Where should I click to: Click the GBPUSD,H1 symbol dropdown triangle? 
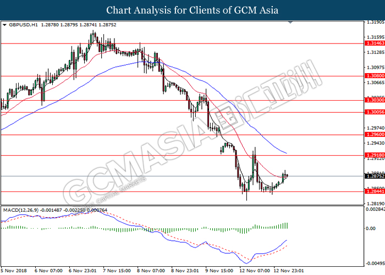(4, 25)
